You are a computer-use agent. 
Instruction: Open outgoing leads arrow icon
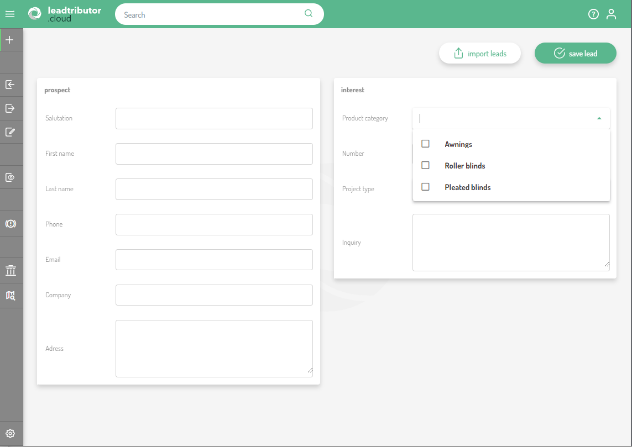(x=10, y=108)
